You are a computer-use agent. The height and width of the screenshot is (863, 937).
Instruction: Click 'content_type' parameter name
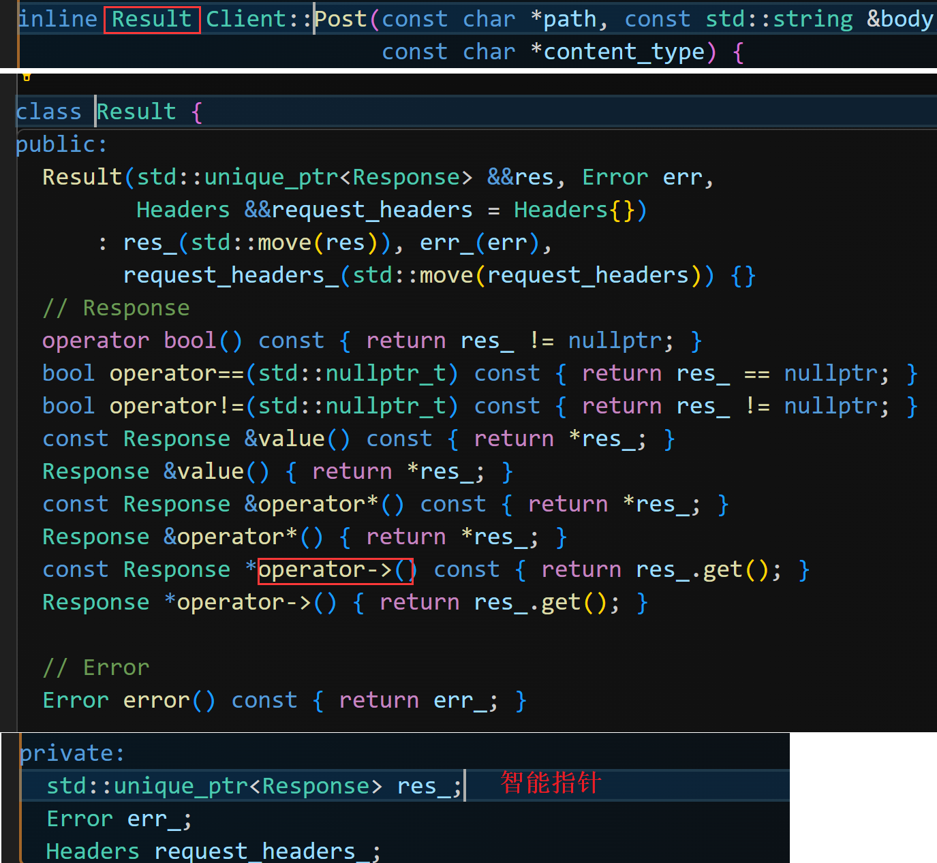point(624,52)
